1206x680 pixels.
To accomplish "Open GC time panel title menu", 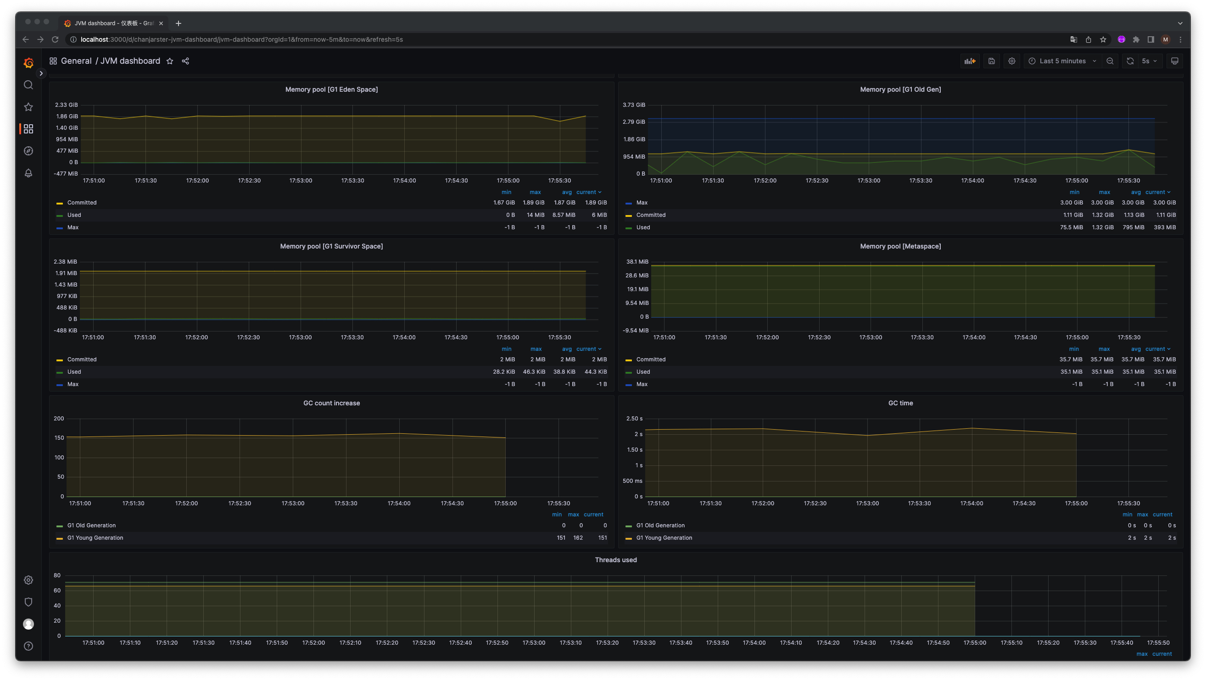I will pos(900,403).
